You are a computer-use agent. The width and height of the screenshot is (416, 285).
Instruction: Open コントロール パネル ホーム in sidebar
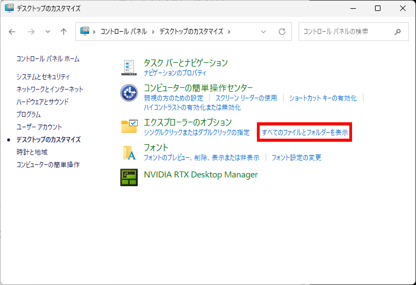[x=48, y=59]
